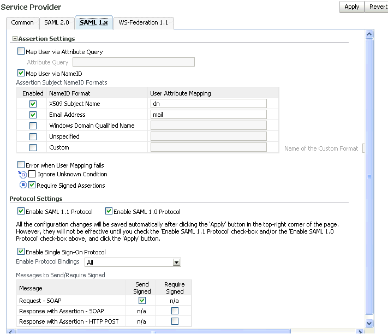The width and height of the screenshot is (388, 334).
Task: Go to the Common tab
Action: (x=22, y=22)
